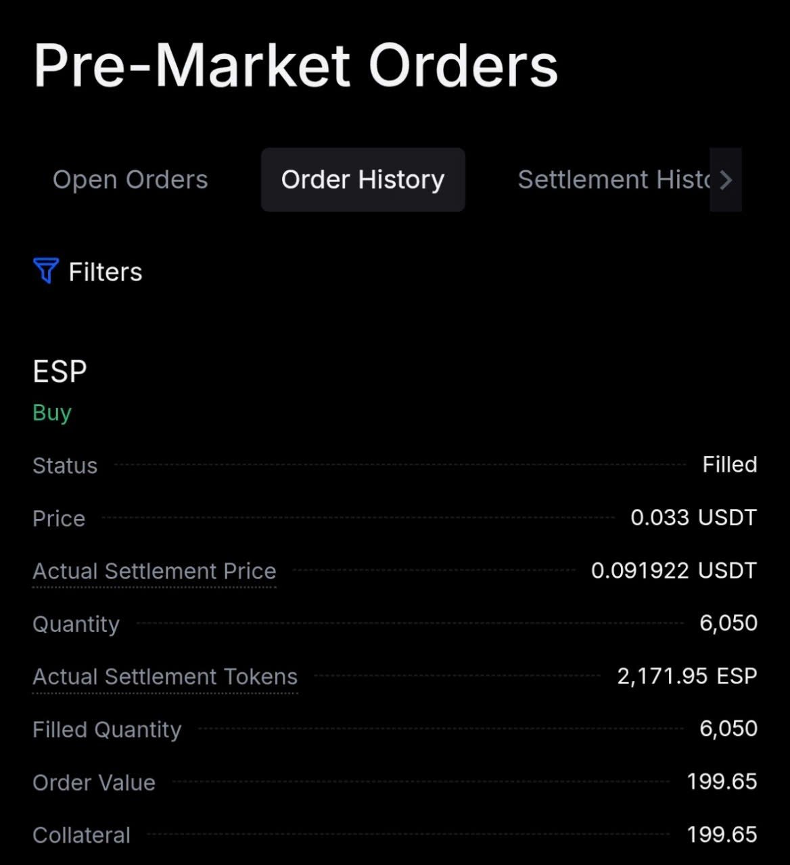Screen dimensions: 790x865
Task: Click the Collateral row's 199.65 amount
Action: coord(722,835)
